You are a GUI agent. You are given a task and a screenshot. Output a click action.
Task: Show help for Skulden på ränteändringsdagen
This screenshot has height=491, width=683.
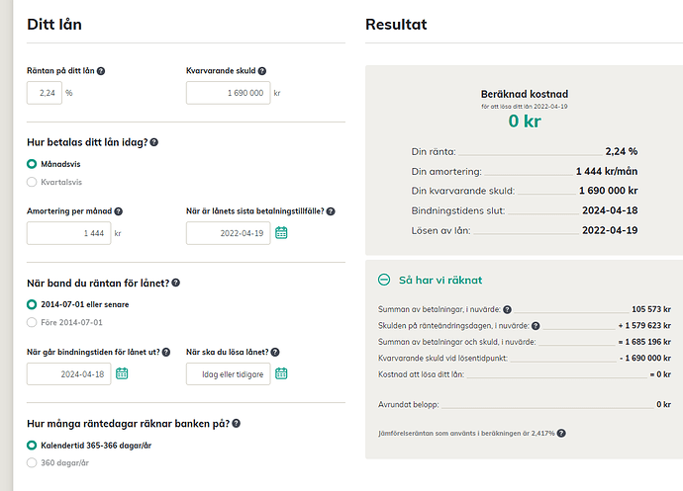(536, 326)
